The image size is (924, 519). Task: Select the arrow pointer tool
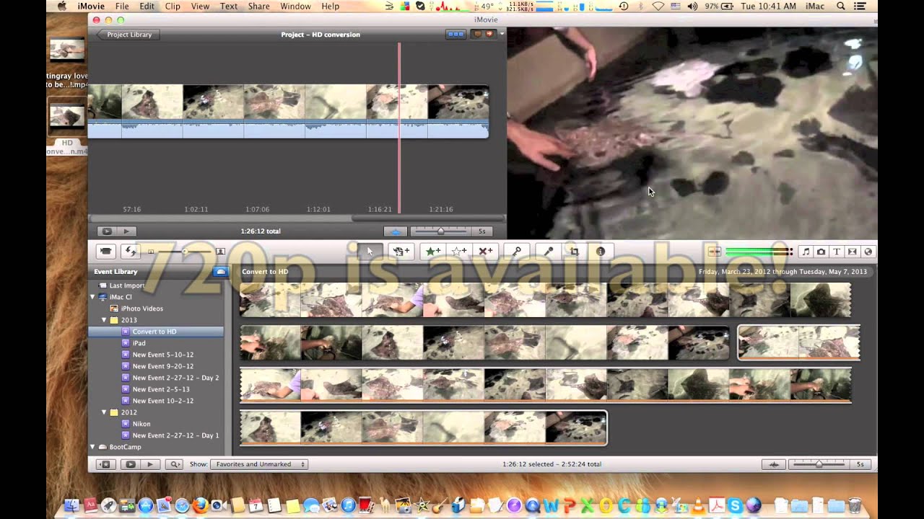click(x=370, y=252)
